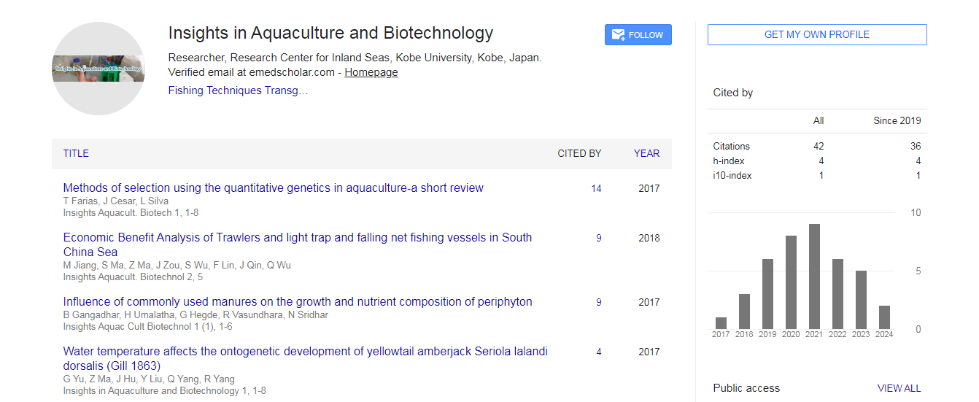The image size is (979, 402).
Task: Click the 4 citations count link
Action: [x=599, y=352]
